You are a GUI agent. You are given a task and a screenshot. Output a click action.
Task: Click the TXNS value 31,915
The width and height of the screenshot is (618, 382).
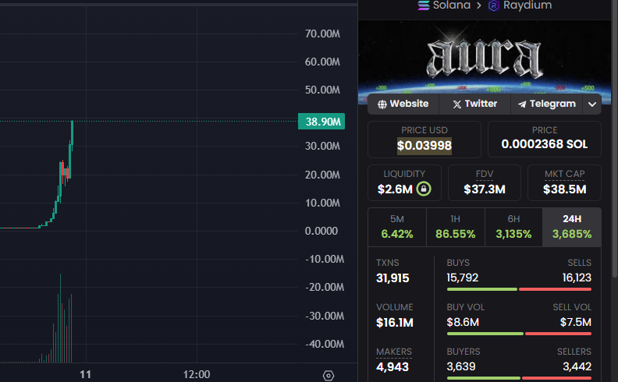tap(392, 278)
